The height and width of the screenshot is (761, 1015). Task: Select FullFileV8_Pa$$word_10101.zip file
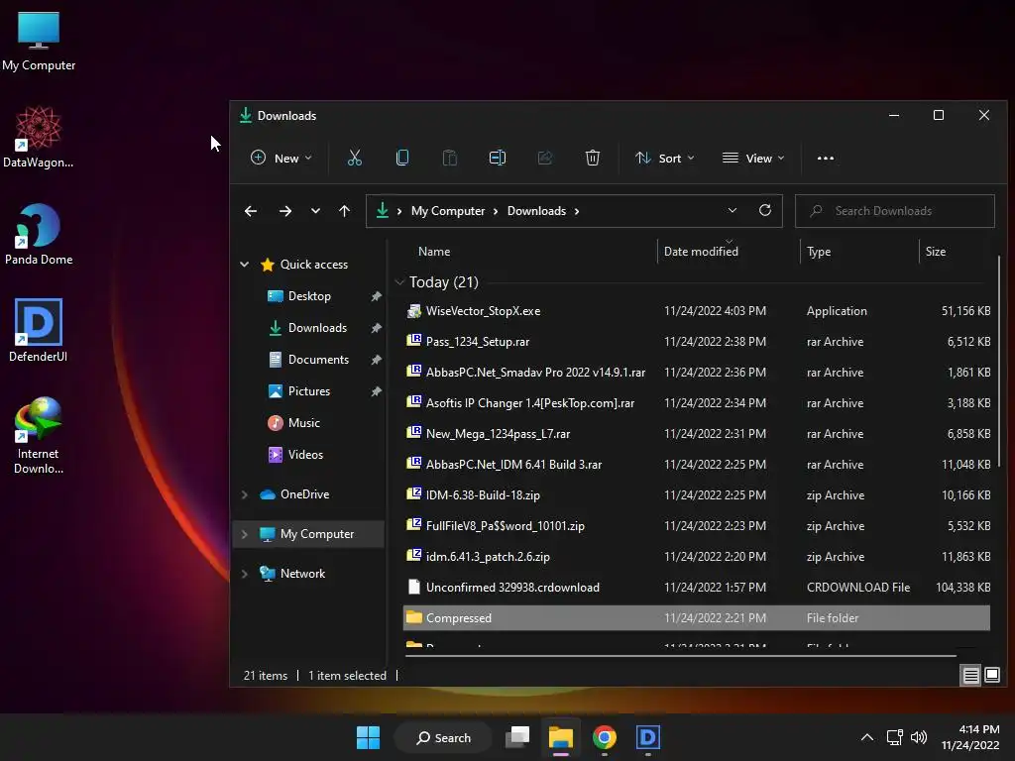click(x=697, y=526)
